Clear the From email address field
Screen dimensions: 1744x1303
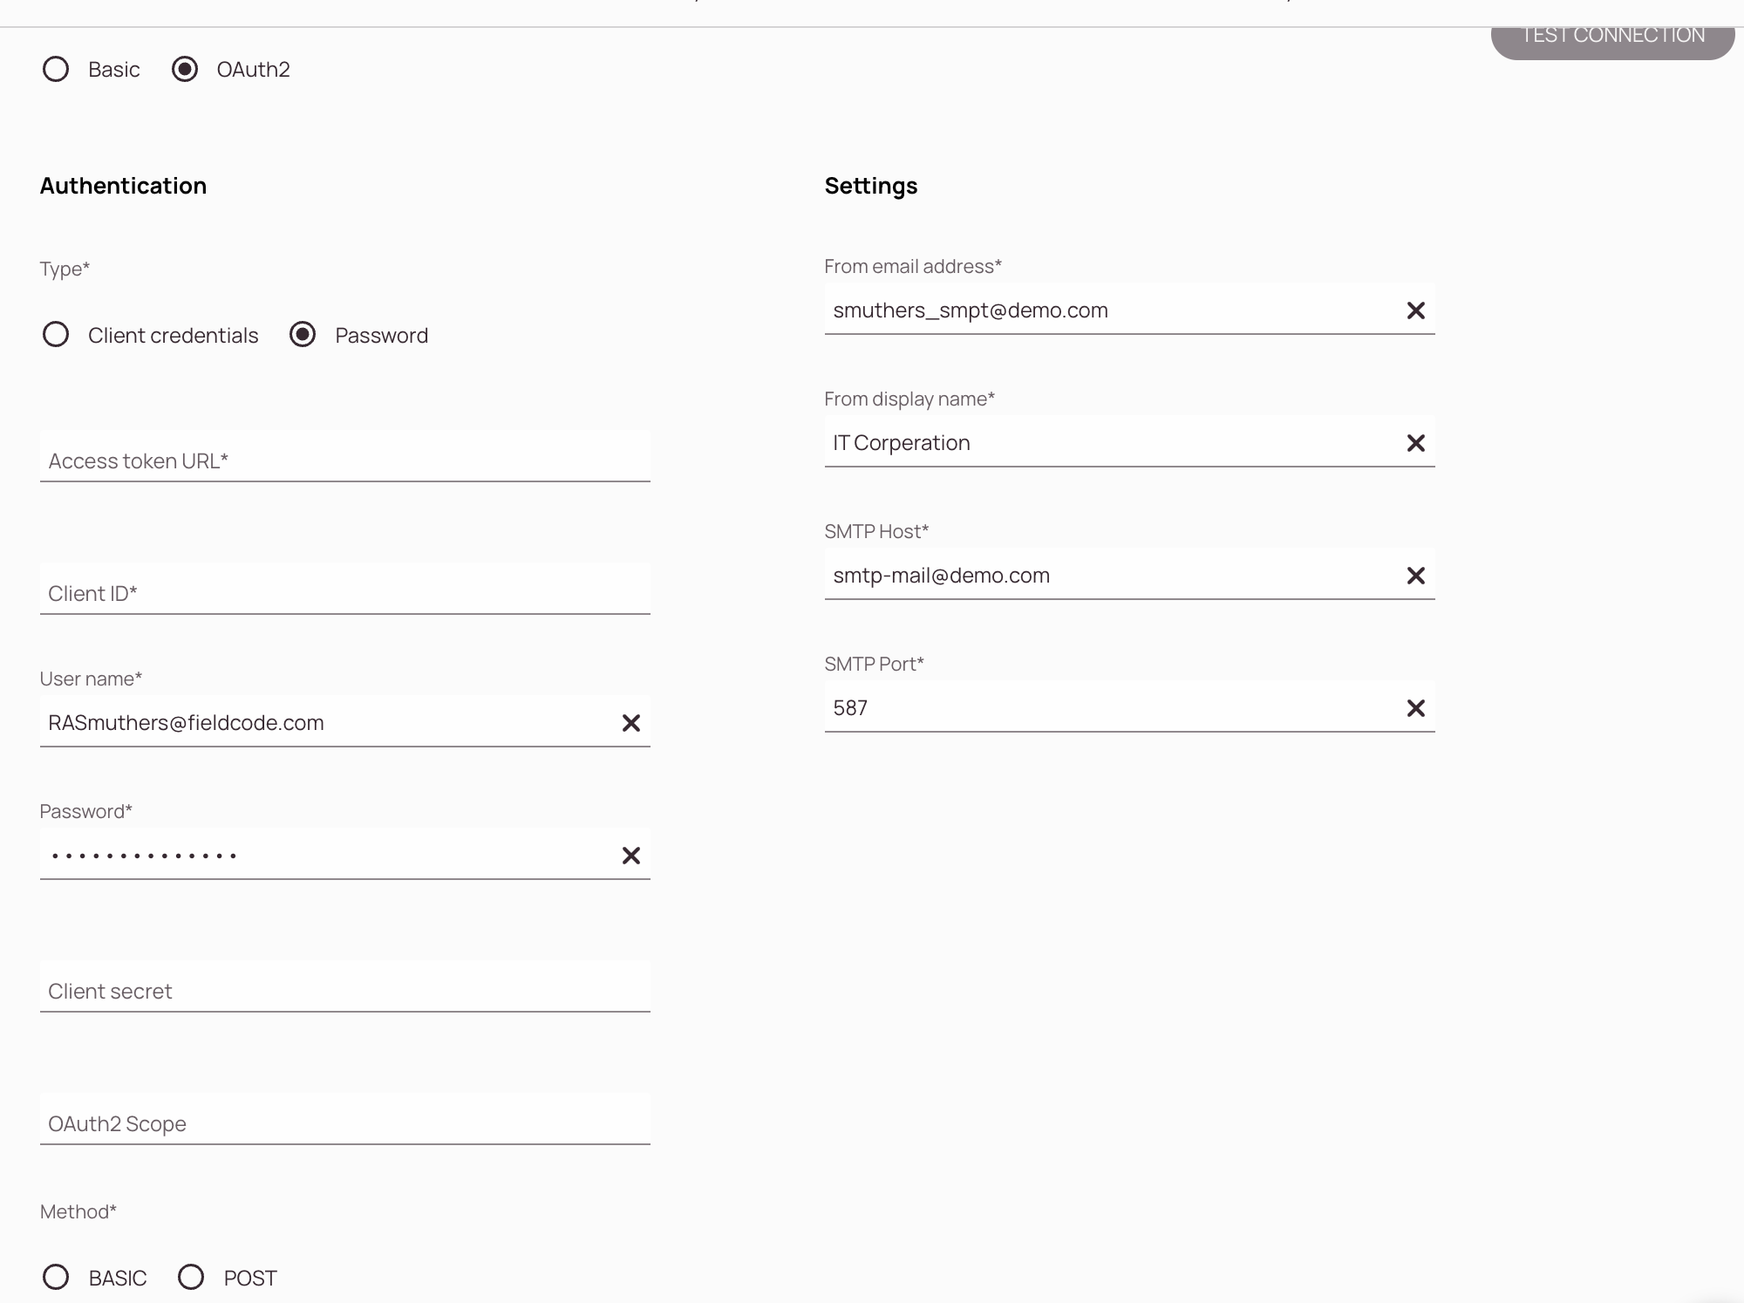pos(1415,310)
